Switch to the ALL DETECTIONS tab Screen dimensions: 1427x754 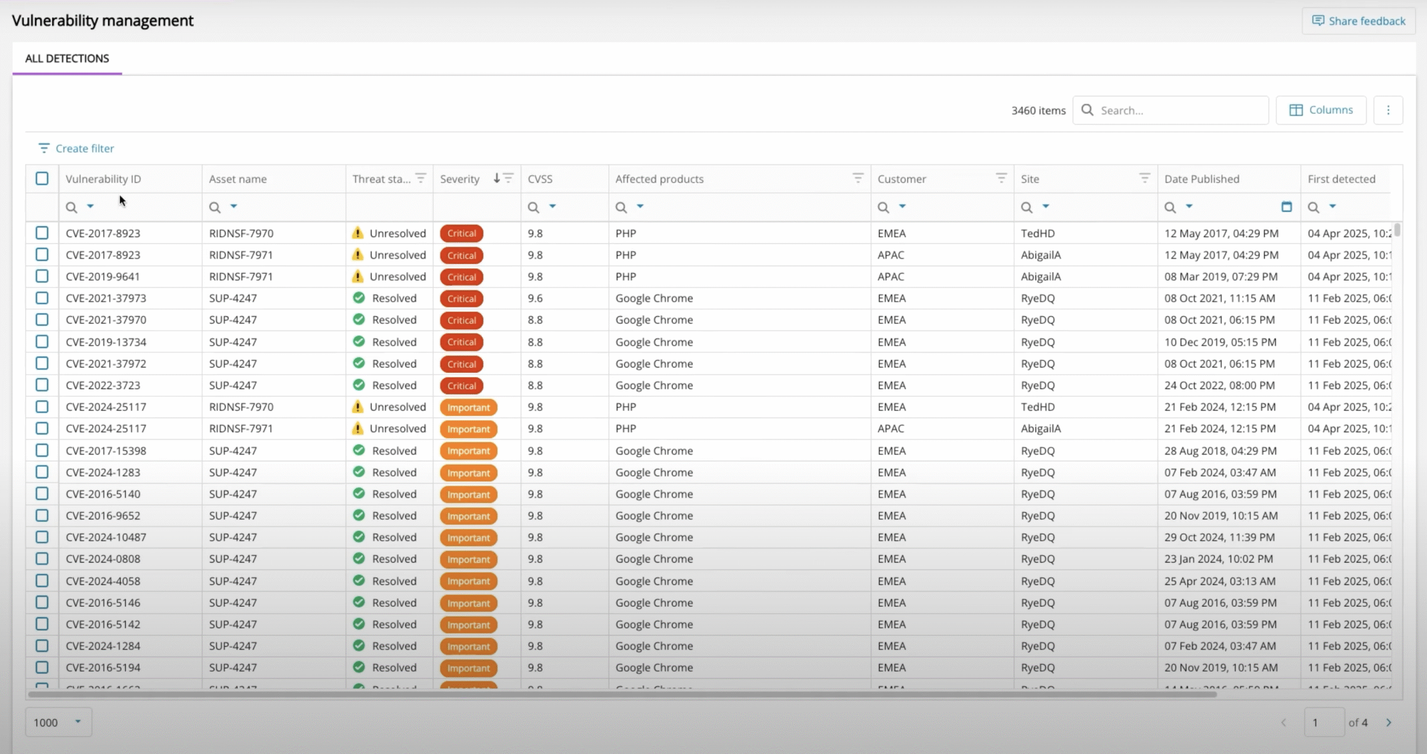coord(67,59)
